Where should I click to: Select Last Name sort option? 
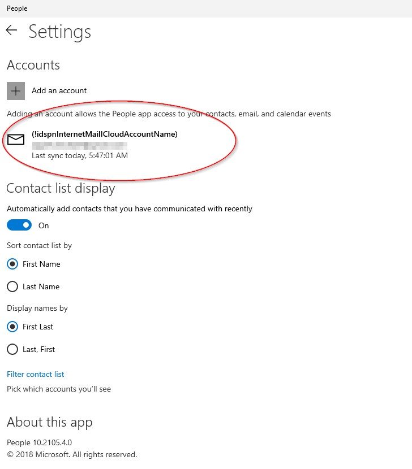click(12, 286)
